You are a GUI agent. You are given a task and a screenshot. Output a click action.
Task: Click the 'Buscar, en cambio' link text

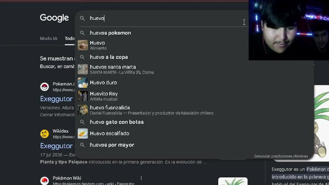[x=57, y=66]
